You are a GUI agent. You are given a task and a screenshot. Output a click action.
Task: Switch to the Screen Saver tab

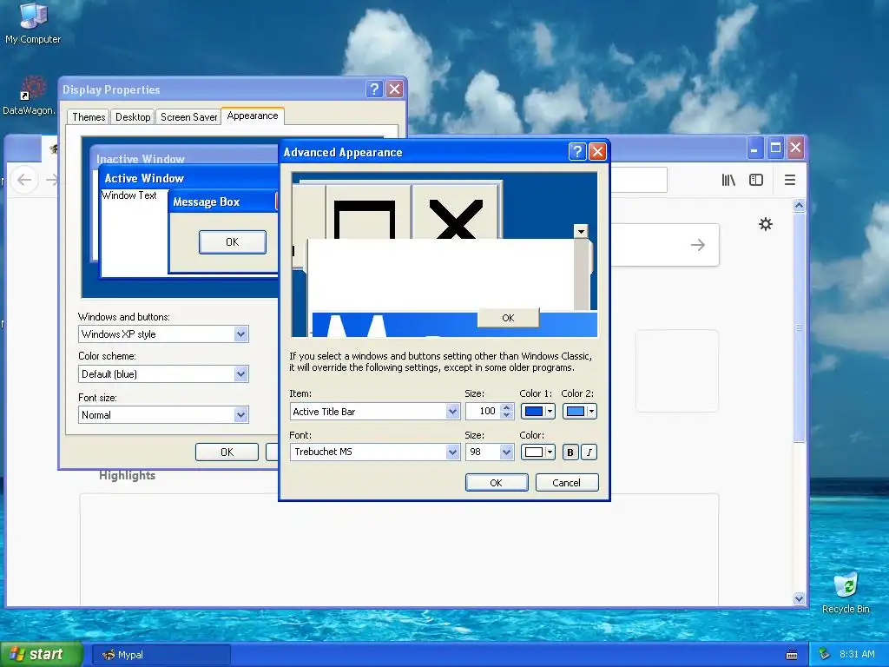(188, 117)
